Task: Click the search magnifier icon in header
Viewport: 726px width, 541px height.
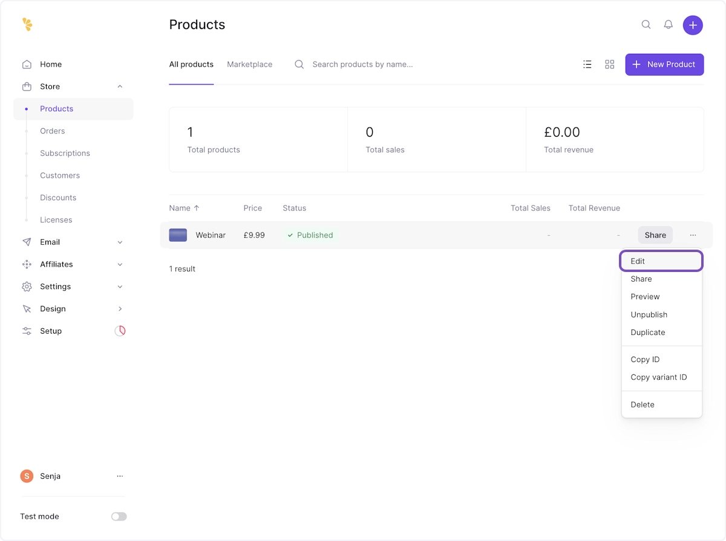Action: point(646,25)
